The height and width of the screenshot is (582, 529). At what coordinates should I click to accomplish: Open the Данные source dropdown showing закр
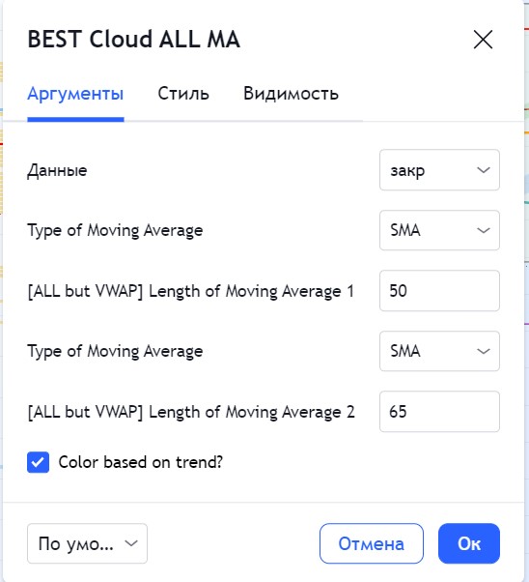439,170
